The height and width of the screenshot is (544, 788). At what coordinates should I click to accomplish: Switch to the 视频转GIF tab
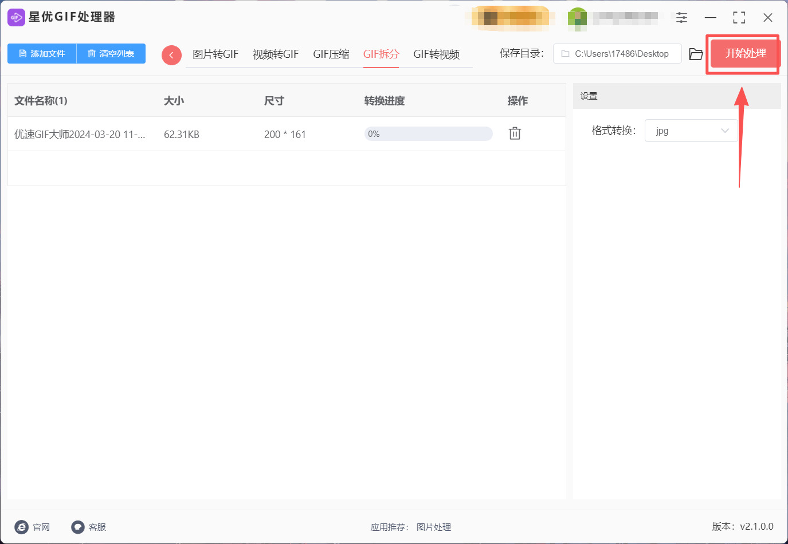(276, 54)
